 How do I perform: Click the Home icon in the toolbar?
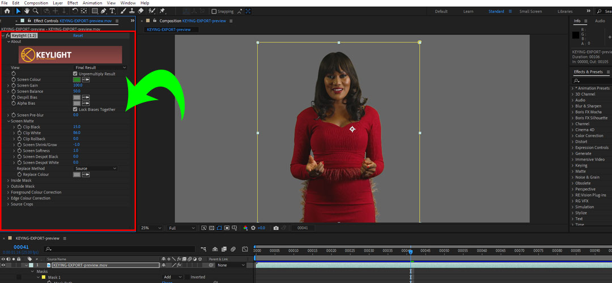(x=7, y=11)
